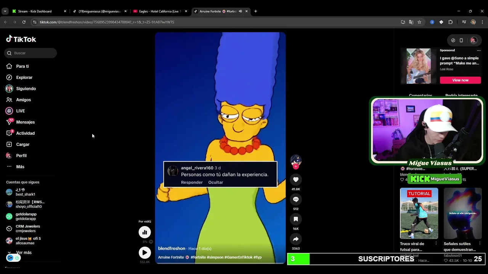Open followed account crmjewelers
The width and height of the screenshot is (488, 274).
click(x=23, y=228)
